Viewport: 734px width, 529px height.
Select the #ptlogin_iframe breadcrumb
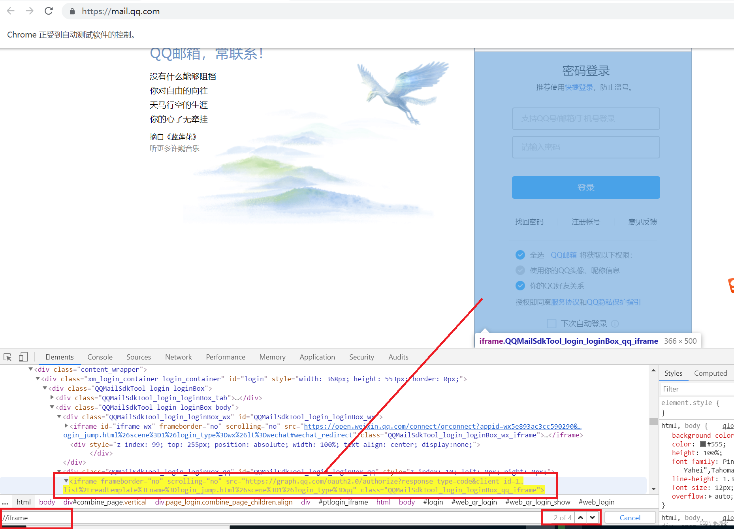click(343, 502)
